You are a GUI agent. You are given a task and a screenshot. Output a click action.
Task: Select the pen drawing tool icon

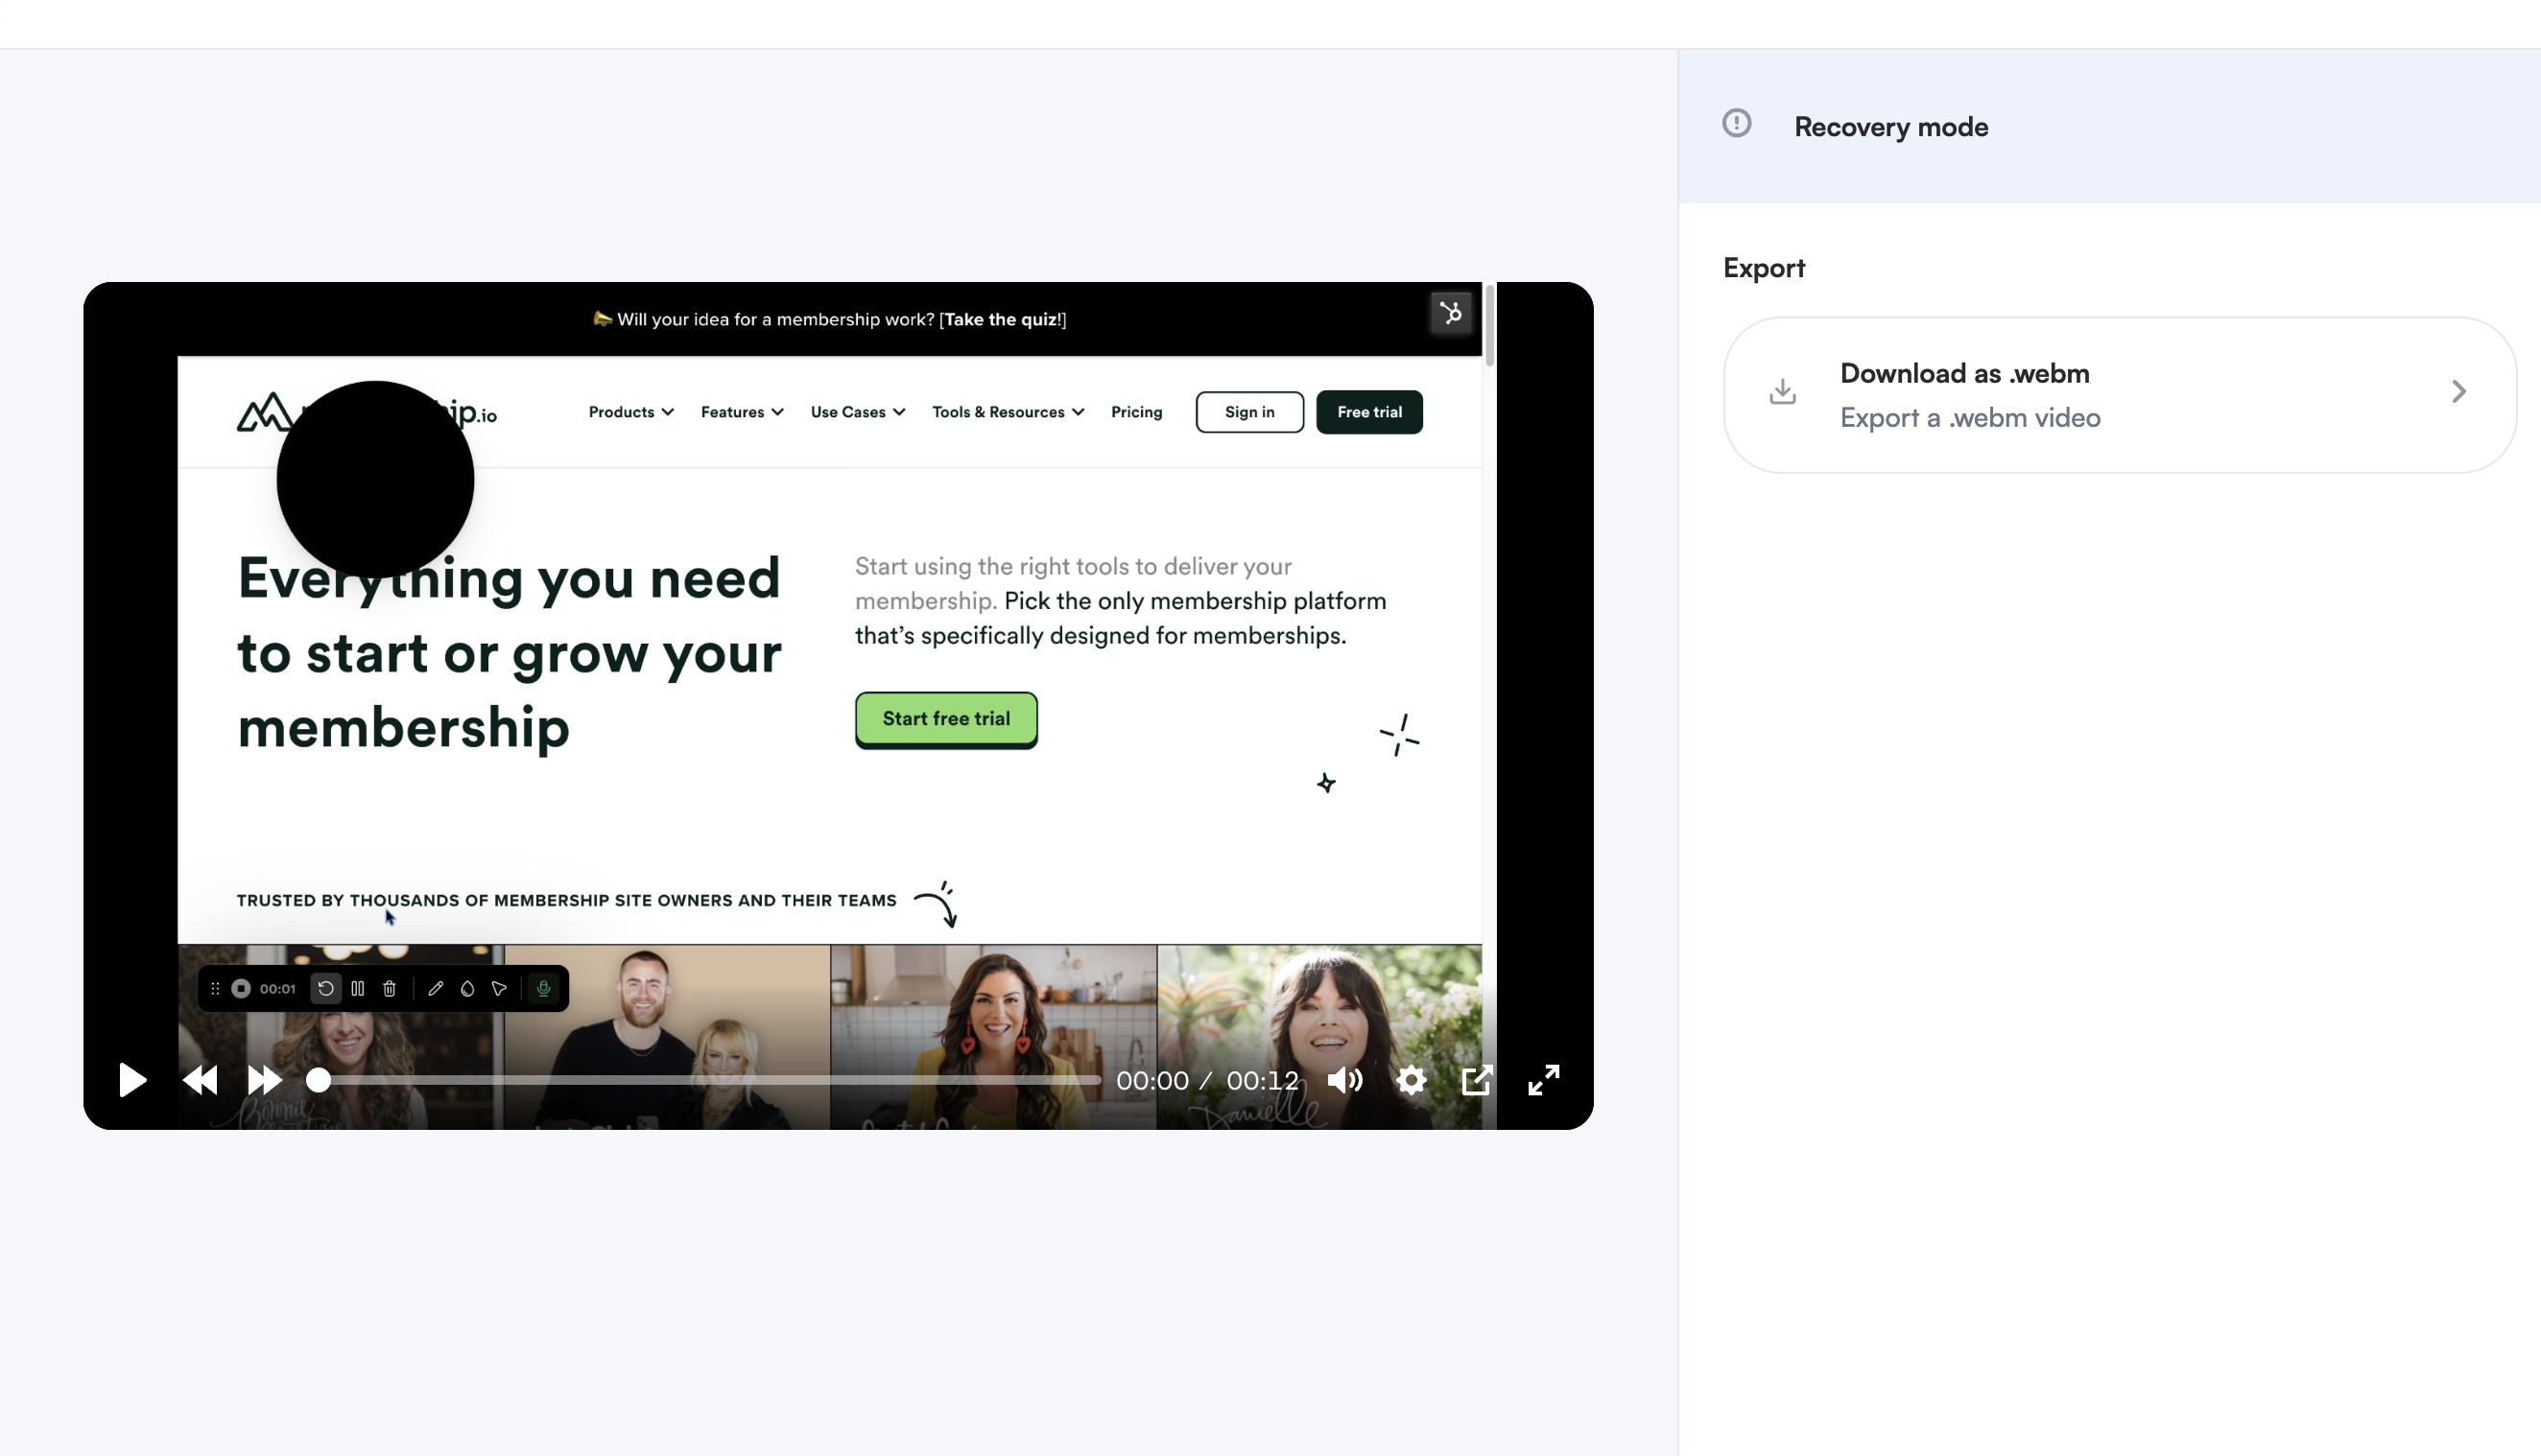tap(435, 988)
